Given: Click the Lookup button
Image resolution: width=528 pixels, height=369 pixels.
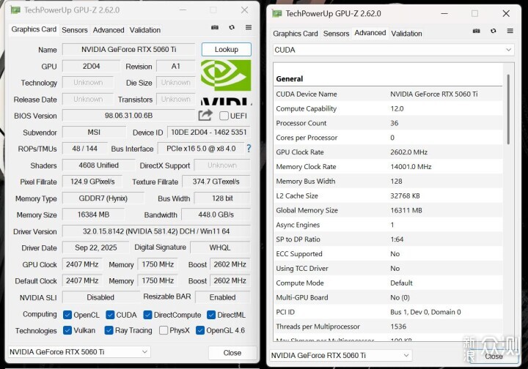Looking at the screenshot, I should point(227,49).
